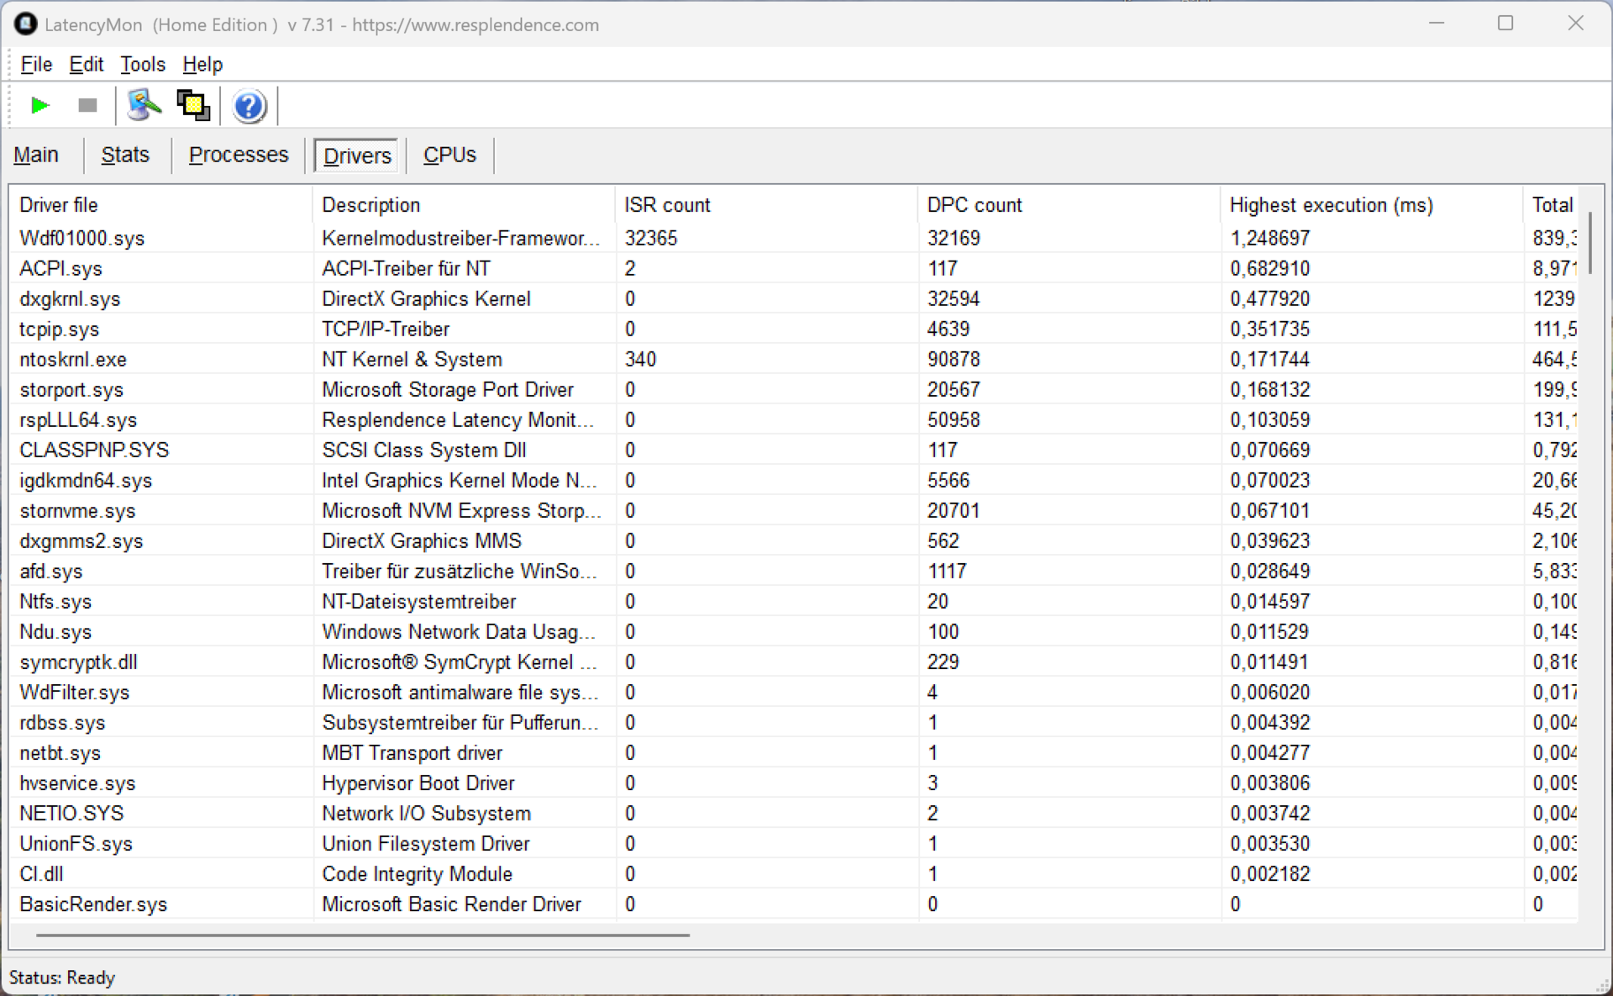Click the LatencyMon title bar app icon
Viewport: 1613px width, 996px height.
[x=25, y=24]
